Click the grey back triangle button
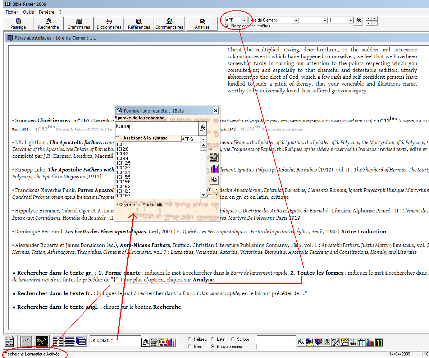The image size is (429, 358). [x=27, y=341]
